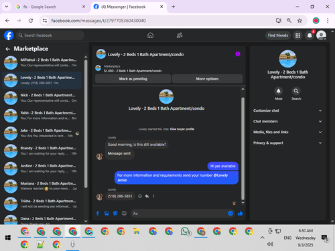
Task: Open the Chrome three-dot menu
Action: [x=328, y=21]
